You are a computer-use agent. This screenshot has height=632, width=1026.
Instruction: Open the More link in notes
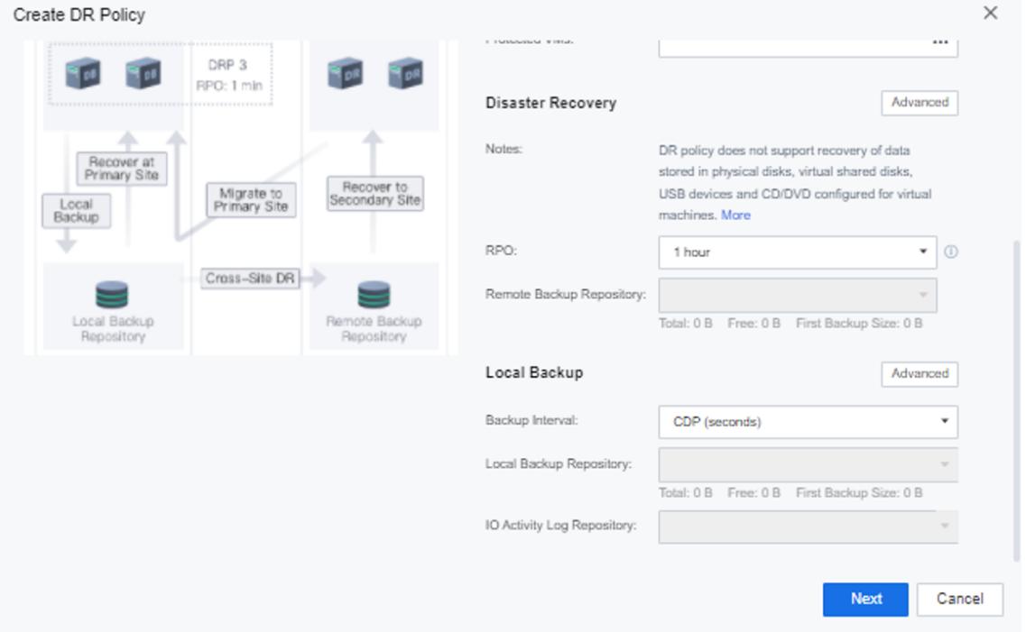tap(735, 215)
